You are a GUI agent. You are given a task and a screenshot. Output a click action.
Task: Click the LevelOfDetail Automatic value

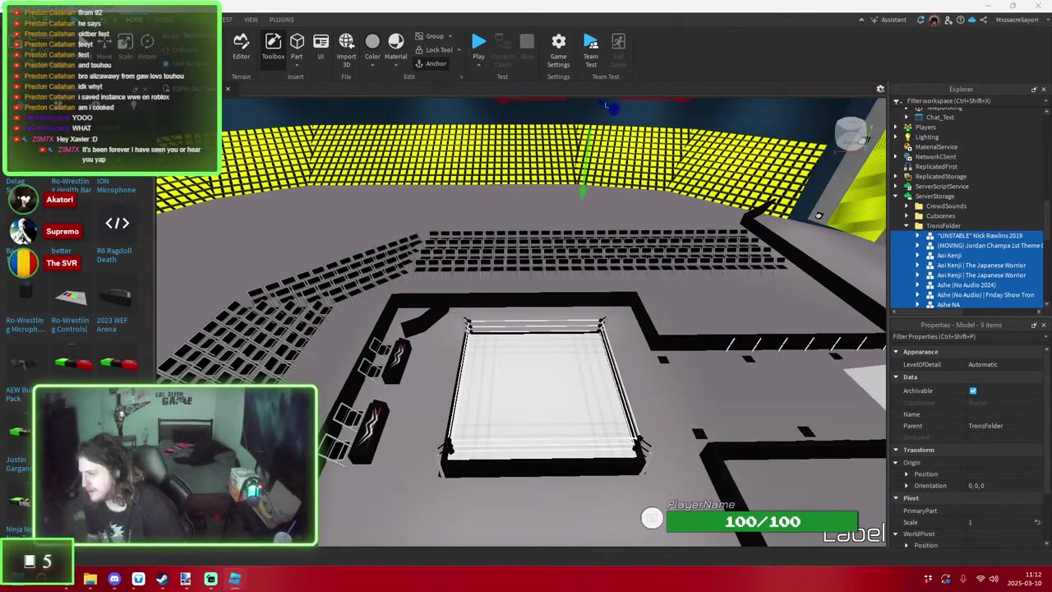point(983,365)
